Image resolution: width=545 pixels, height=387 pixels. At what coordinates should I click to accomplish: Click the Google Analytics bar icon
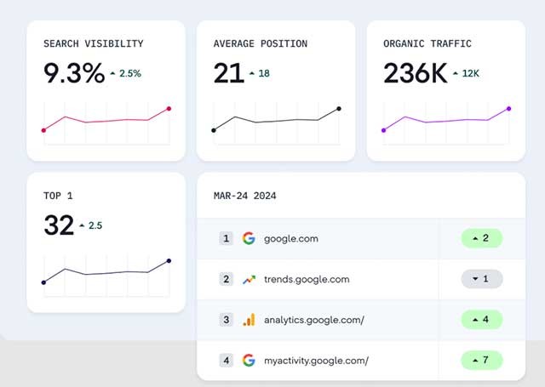click(249, 320)
